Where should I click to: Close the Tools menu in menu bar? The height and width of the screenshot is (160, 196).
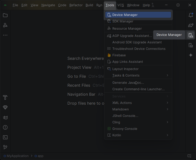pyautogui.click(x=110, y=5)
